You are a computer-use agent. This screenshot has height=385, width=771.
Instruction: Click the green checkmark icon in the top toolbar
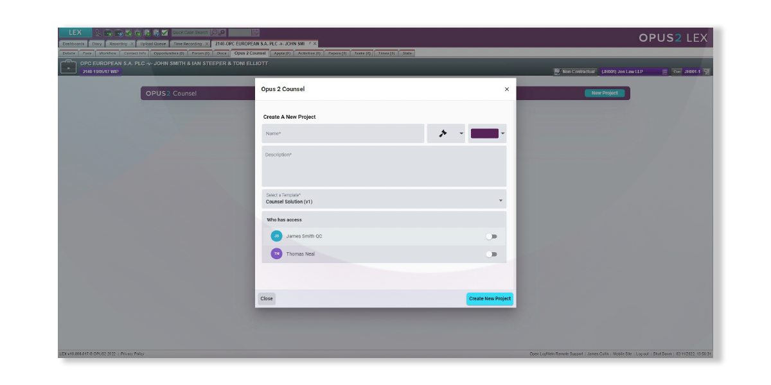coord(164,32)
